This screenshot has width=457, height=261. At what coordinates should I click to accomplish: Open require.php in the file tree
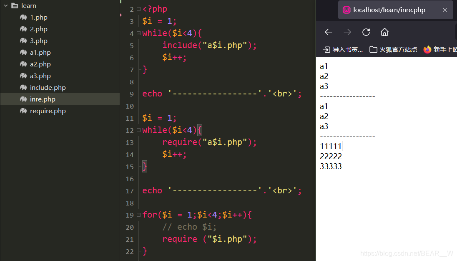pyautogui.click(x=48, y=111)
